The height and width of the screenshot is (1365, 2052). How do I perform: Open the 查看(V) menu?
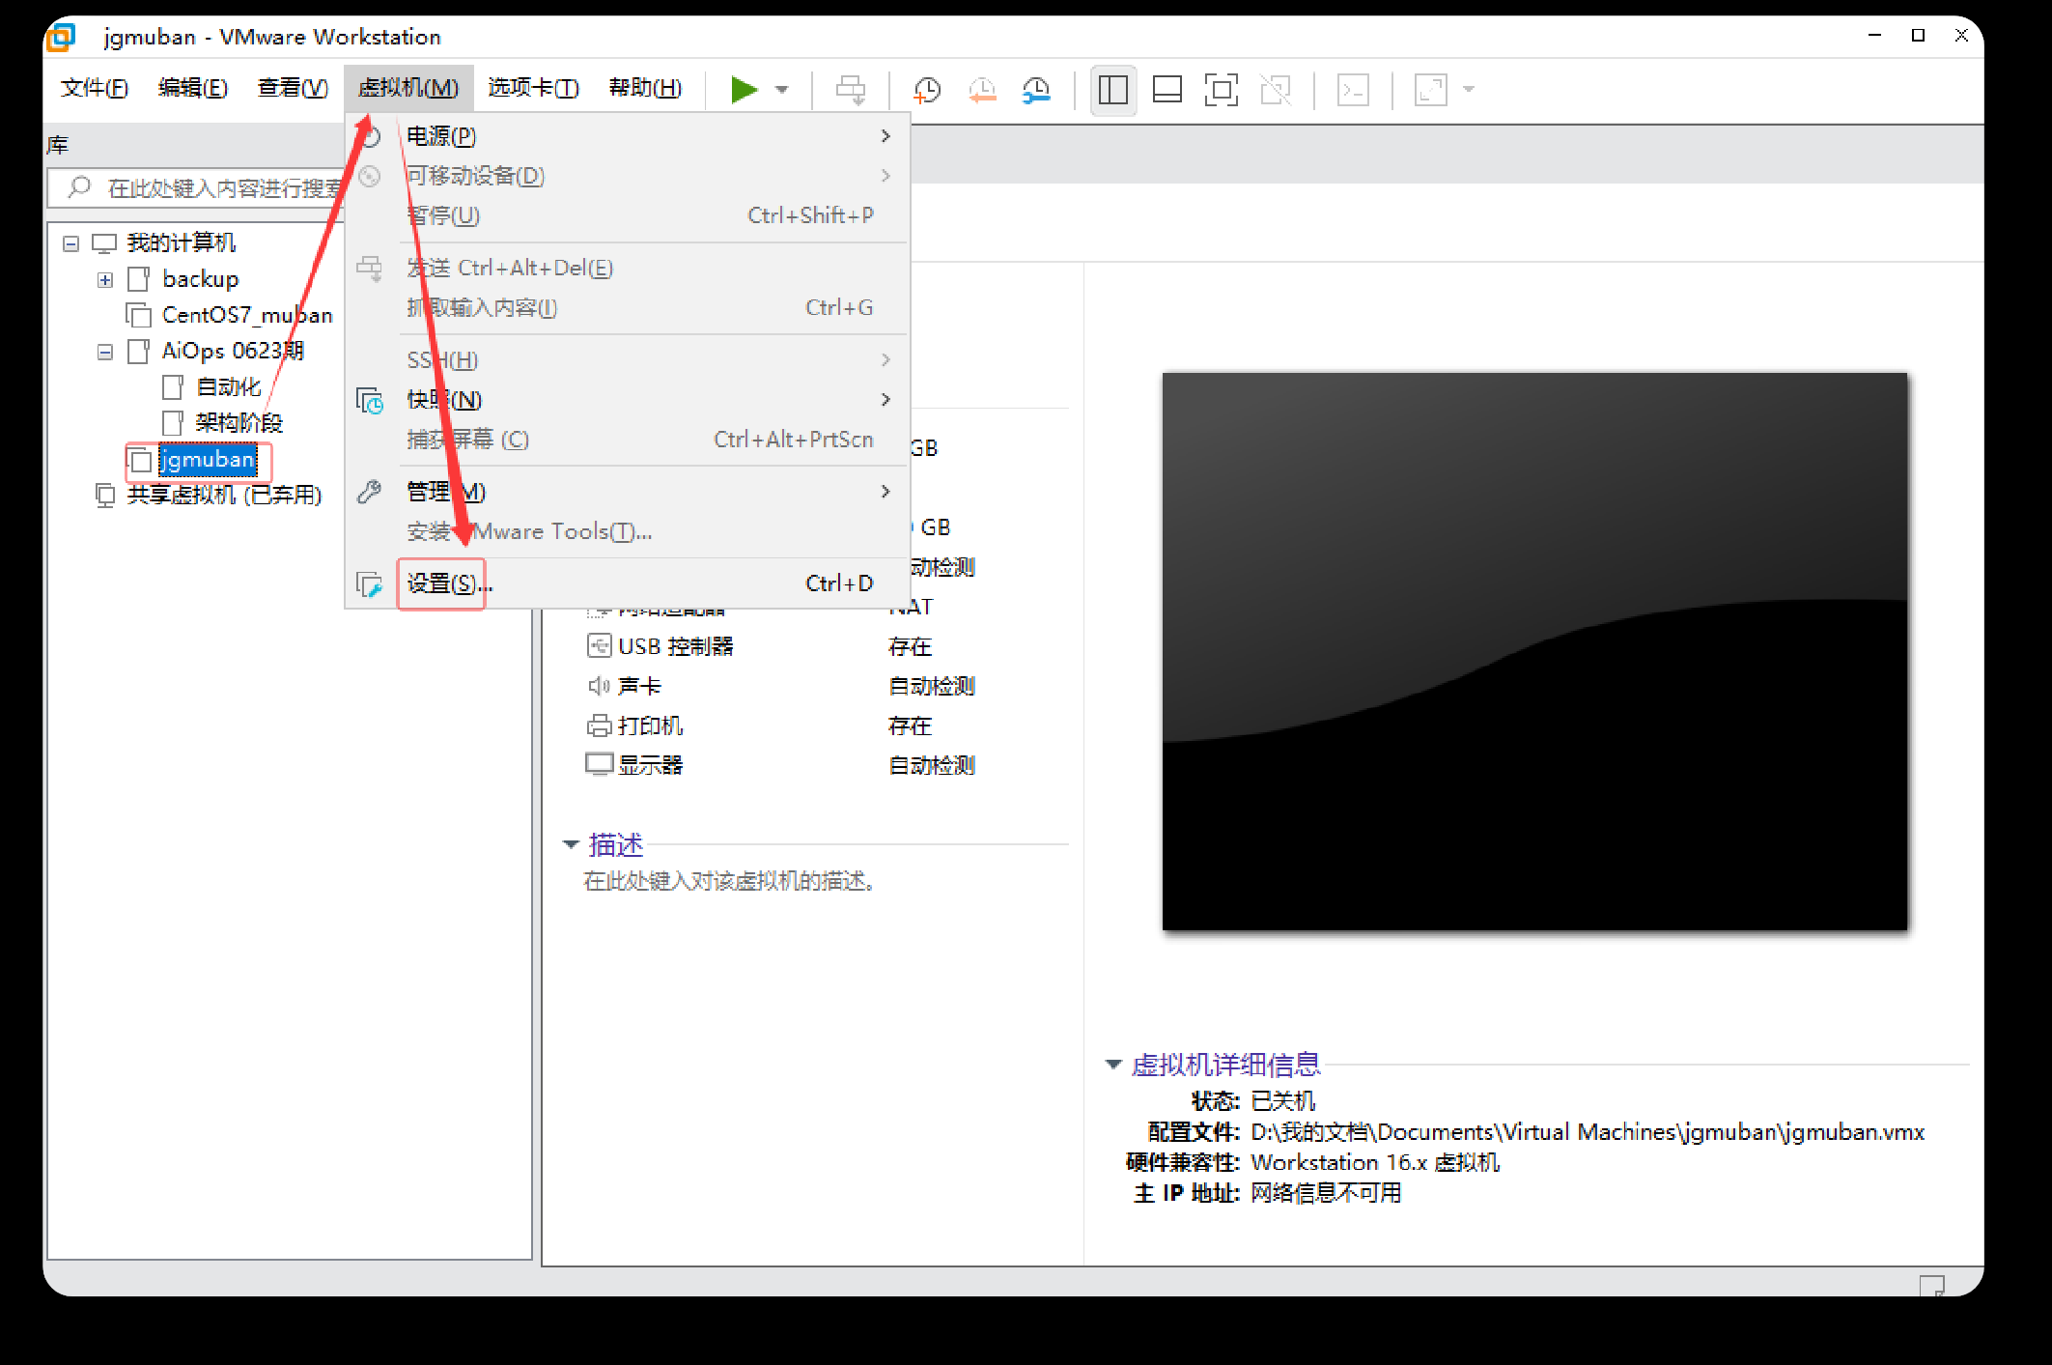[x=293, y=89]
